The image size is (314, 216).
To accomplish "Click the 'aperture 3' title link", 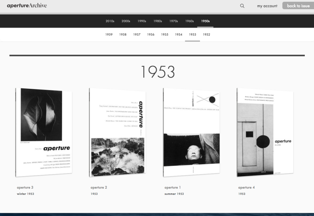I will pos(25,188).
